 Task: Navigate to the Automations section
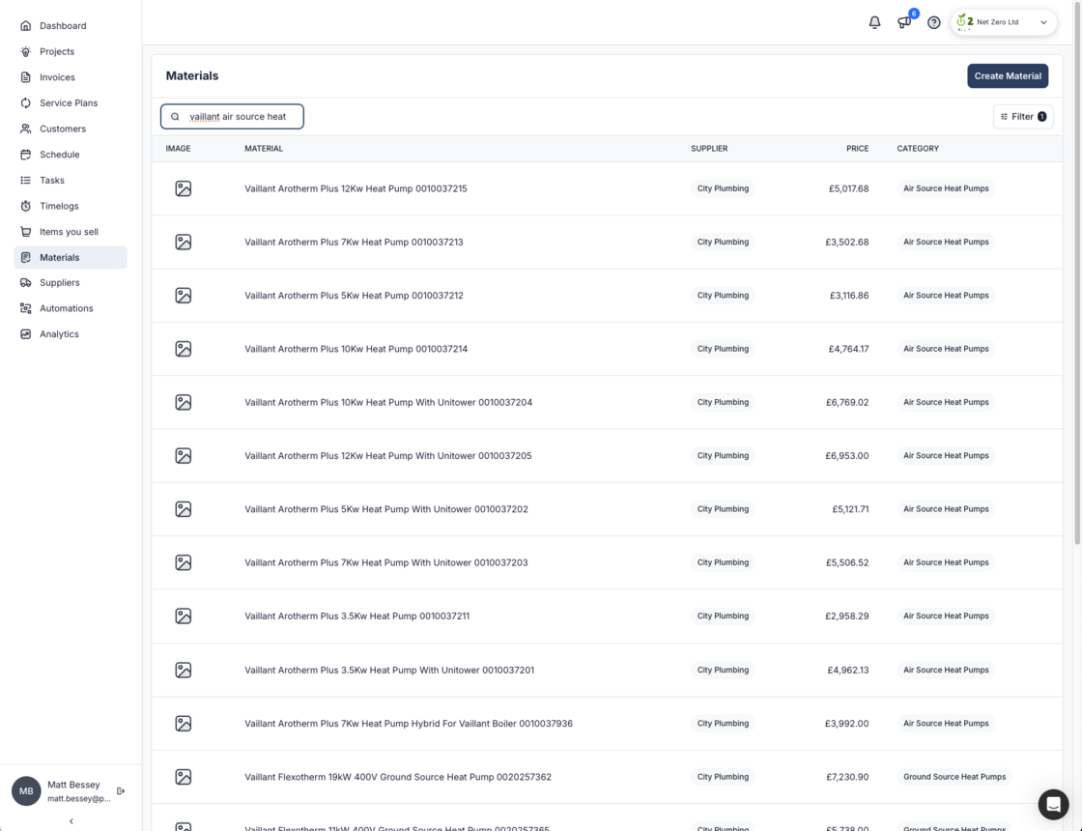(66, 308)
